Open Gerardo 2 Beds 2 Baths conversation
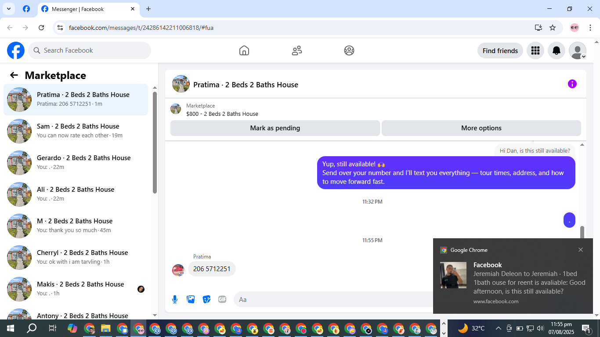 coord(76,163)
